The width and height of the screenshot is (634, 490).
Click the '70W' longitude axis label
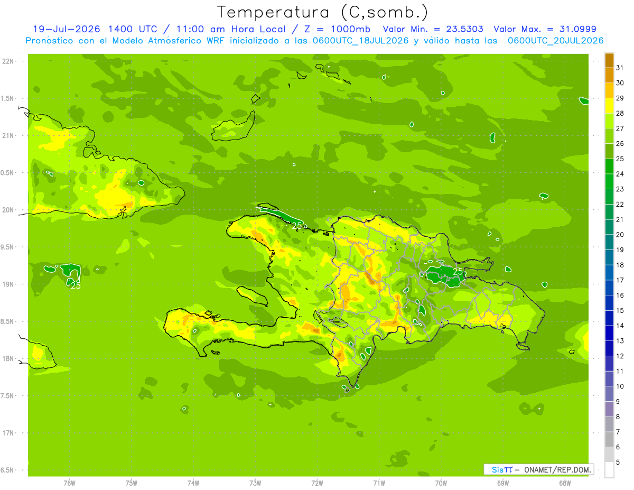pyautogui.click(x=441, y=483)
